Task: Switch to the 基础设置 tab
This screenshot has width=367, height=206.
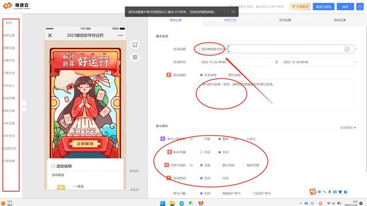Action: click(175, 20)
